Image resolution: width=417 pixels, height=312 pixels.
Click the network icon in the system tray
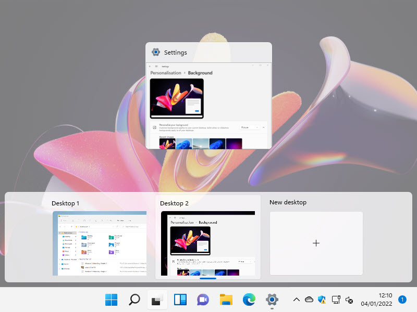pyautogui.click(x=336, y=300)
